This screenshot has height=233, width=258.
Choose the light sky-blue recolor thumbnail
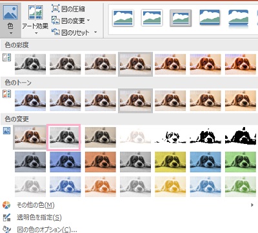(x=206, y=187)
